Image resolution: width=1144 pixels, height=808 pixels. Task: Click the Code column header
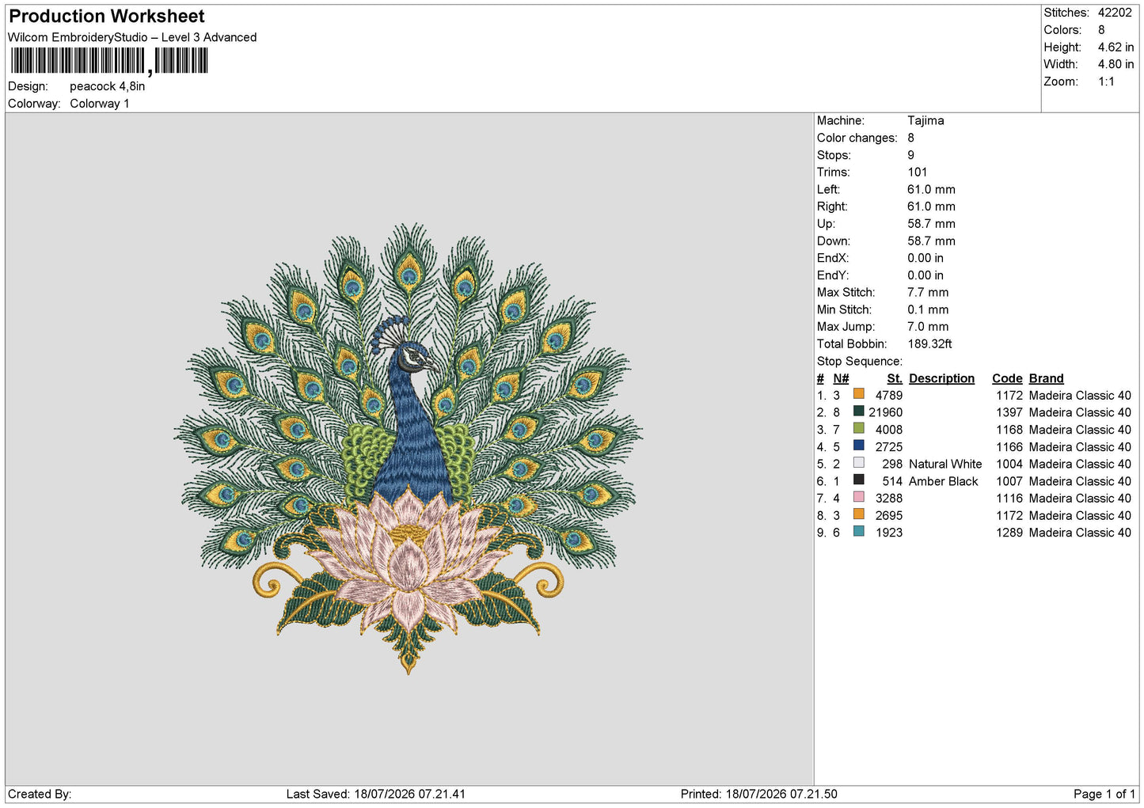pos(1007,378)
